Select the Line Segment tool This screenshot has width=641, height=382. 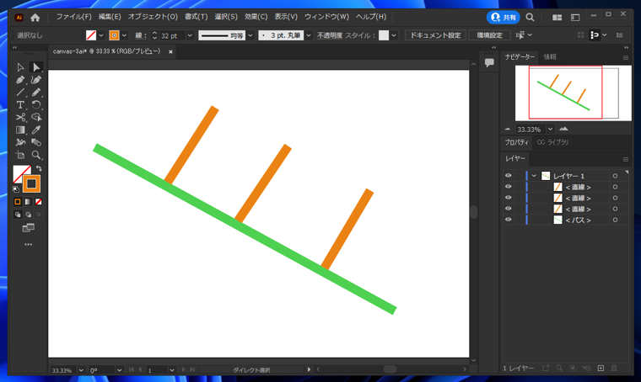pos(20,93)
